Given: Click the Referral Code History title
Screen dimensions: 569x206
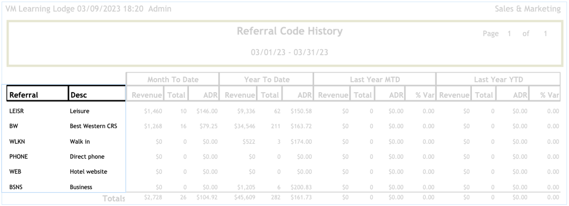Looking at the screenshot, I should coord(290,32).
